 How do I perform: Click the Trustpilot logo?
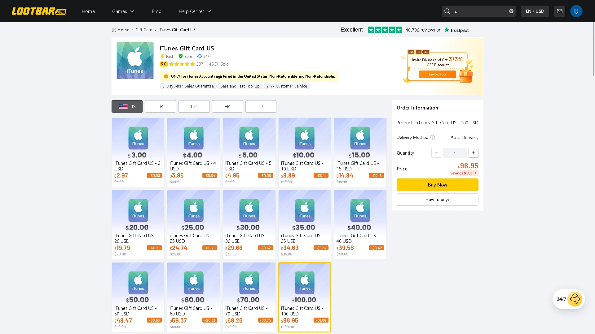point(456,30)
